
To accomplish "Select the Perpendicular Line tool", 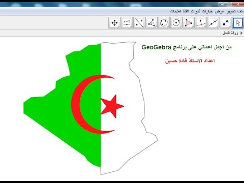I will click(x=201, y=23).
